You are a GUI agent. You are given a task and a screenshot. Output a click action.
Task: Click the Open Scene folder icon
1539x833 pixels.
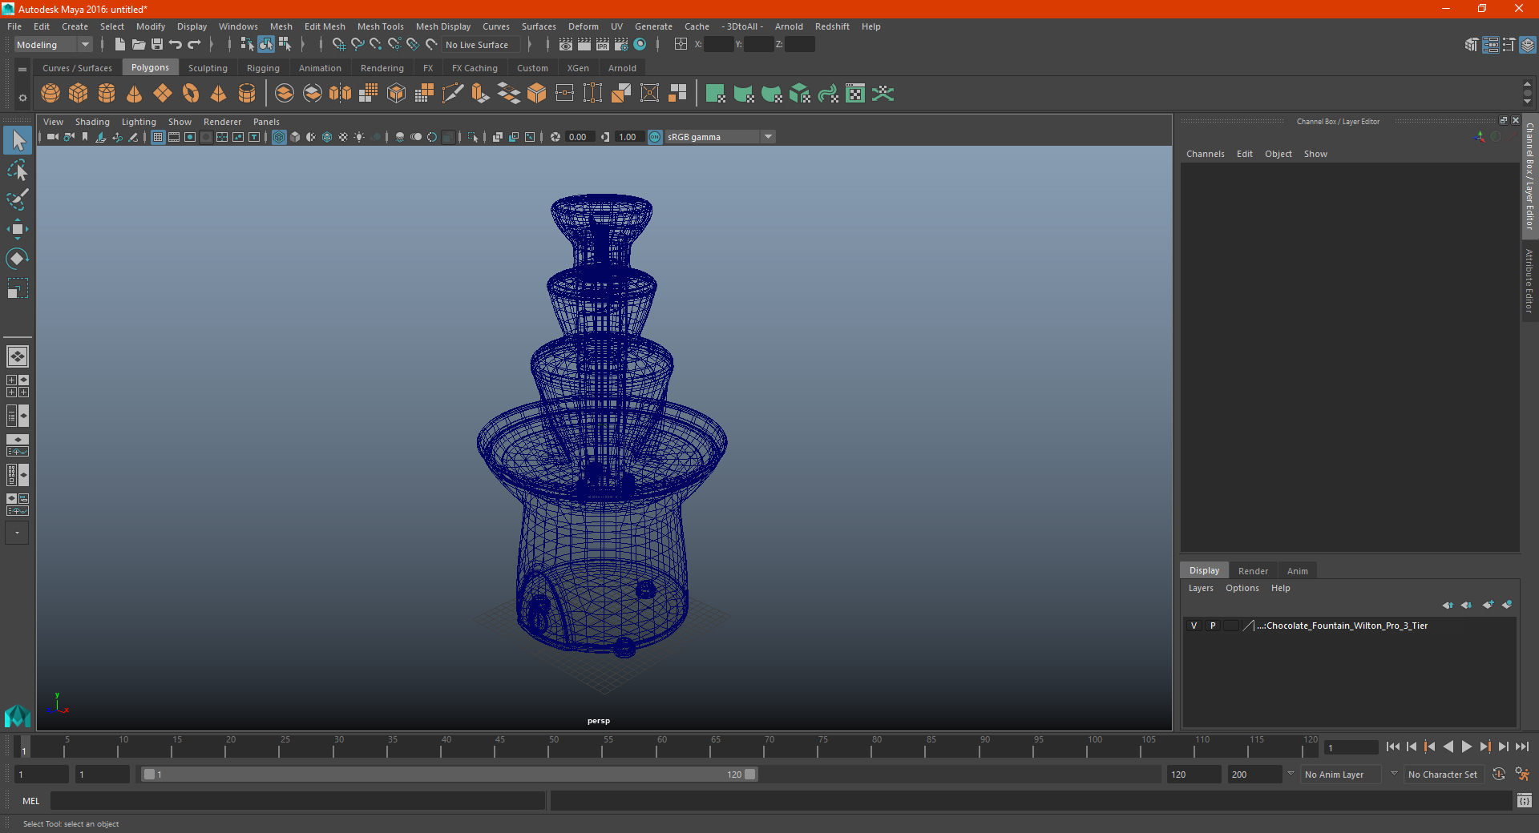point(139,45)
